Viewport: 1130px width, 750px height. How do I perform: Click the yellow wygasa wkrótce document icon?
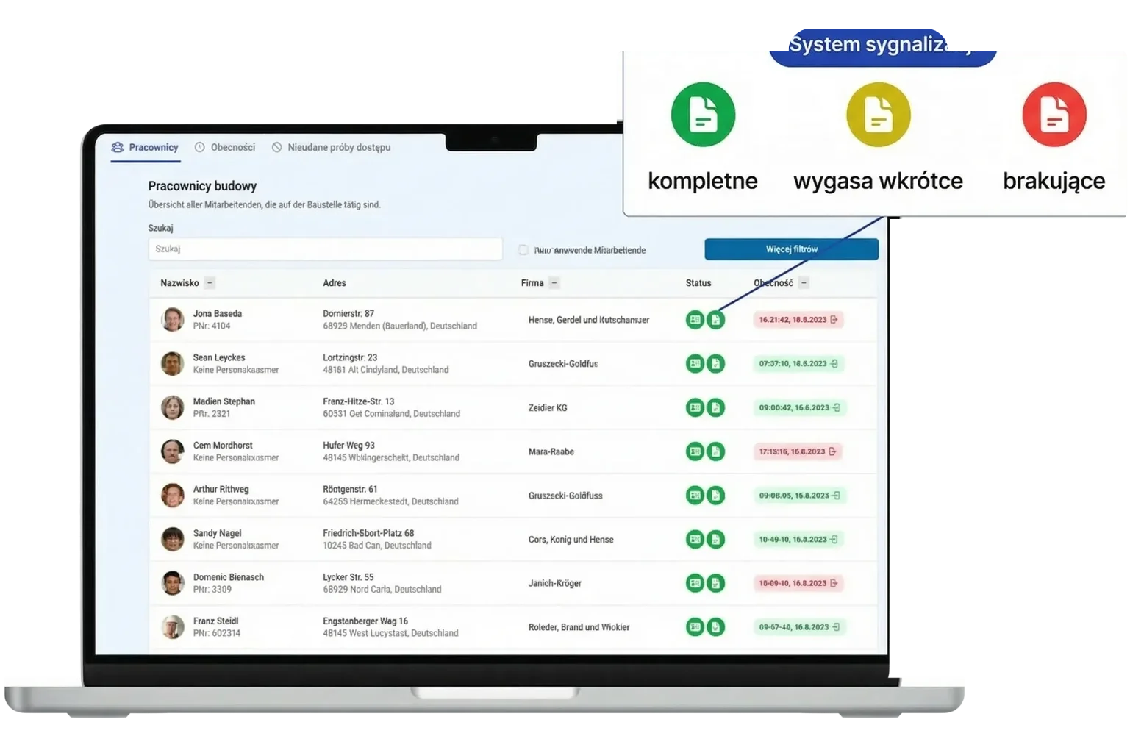878,115
